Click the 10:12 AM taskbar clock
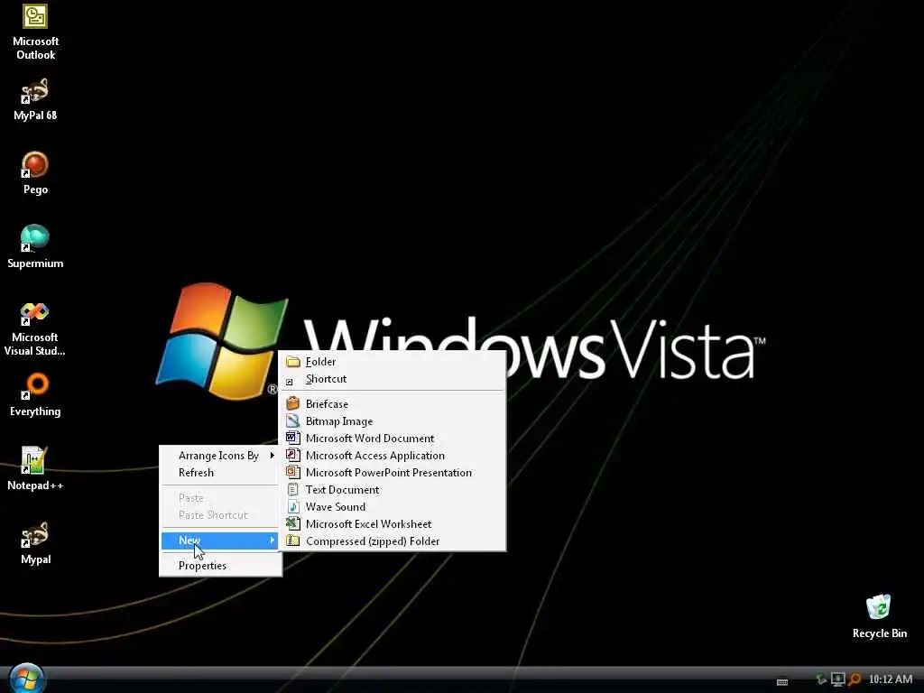The width and height of the screenshot is (924, 693). point(891,679)
